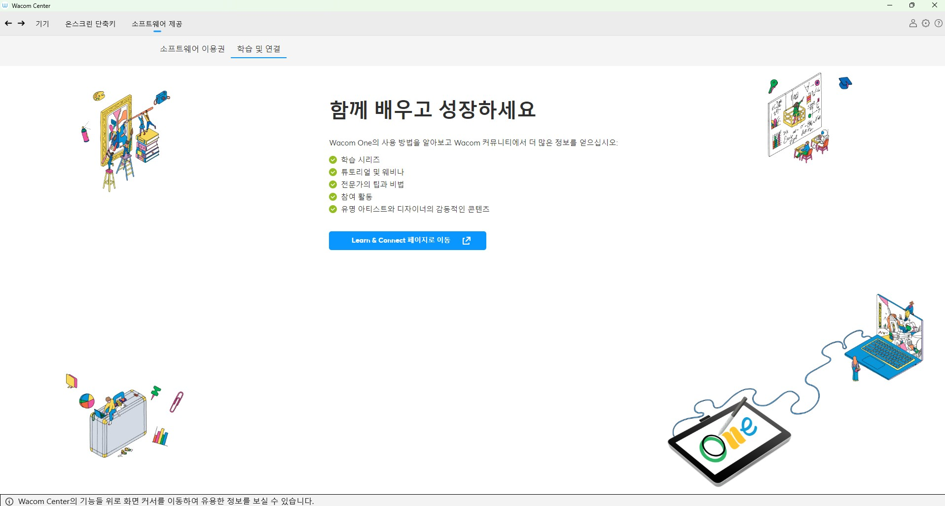Open the 소프트웨어 이용권 sub-tab
Image resolution: width=945 pixels, height=506 pixels.
tap(192, 49)
